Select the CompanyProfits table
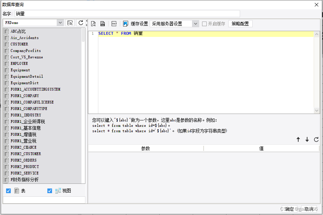The width and height of the screenshot is (323, 215). [x=25, y=51]
